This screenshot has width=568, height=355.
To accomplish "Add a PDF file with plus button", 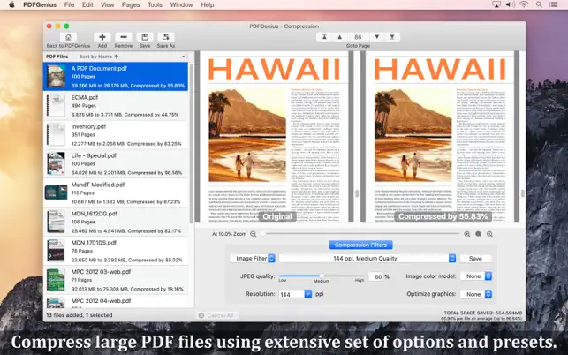I will coord(102,37).
